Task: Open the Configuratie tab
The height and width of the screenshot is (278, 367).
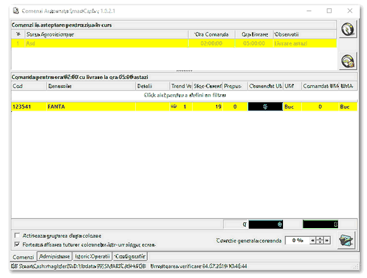Action: tap(130, 257)
